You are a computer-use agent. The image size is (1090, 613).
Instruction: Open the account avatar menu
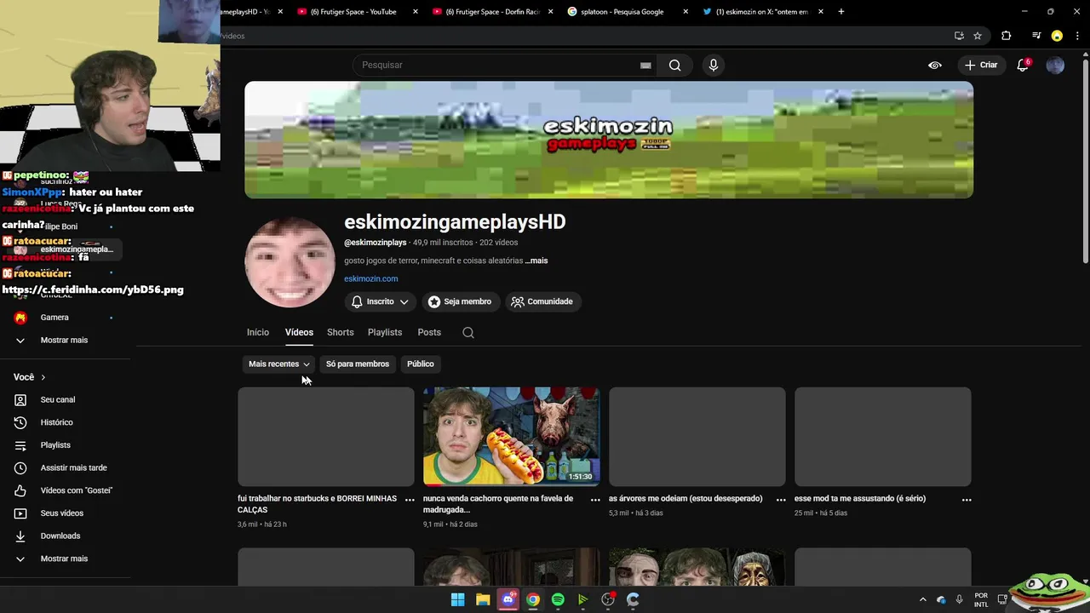click(1055, 65)
